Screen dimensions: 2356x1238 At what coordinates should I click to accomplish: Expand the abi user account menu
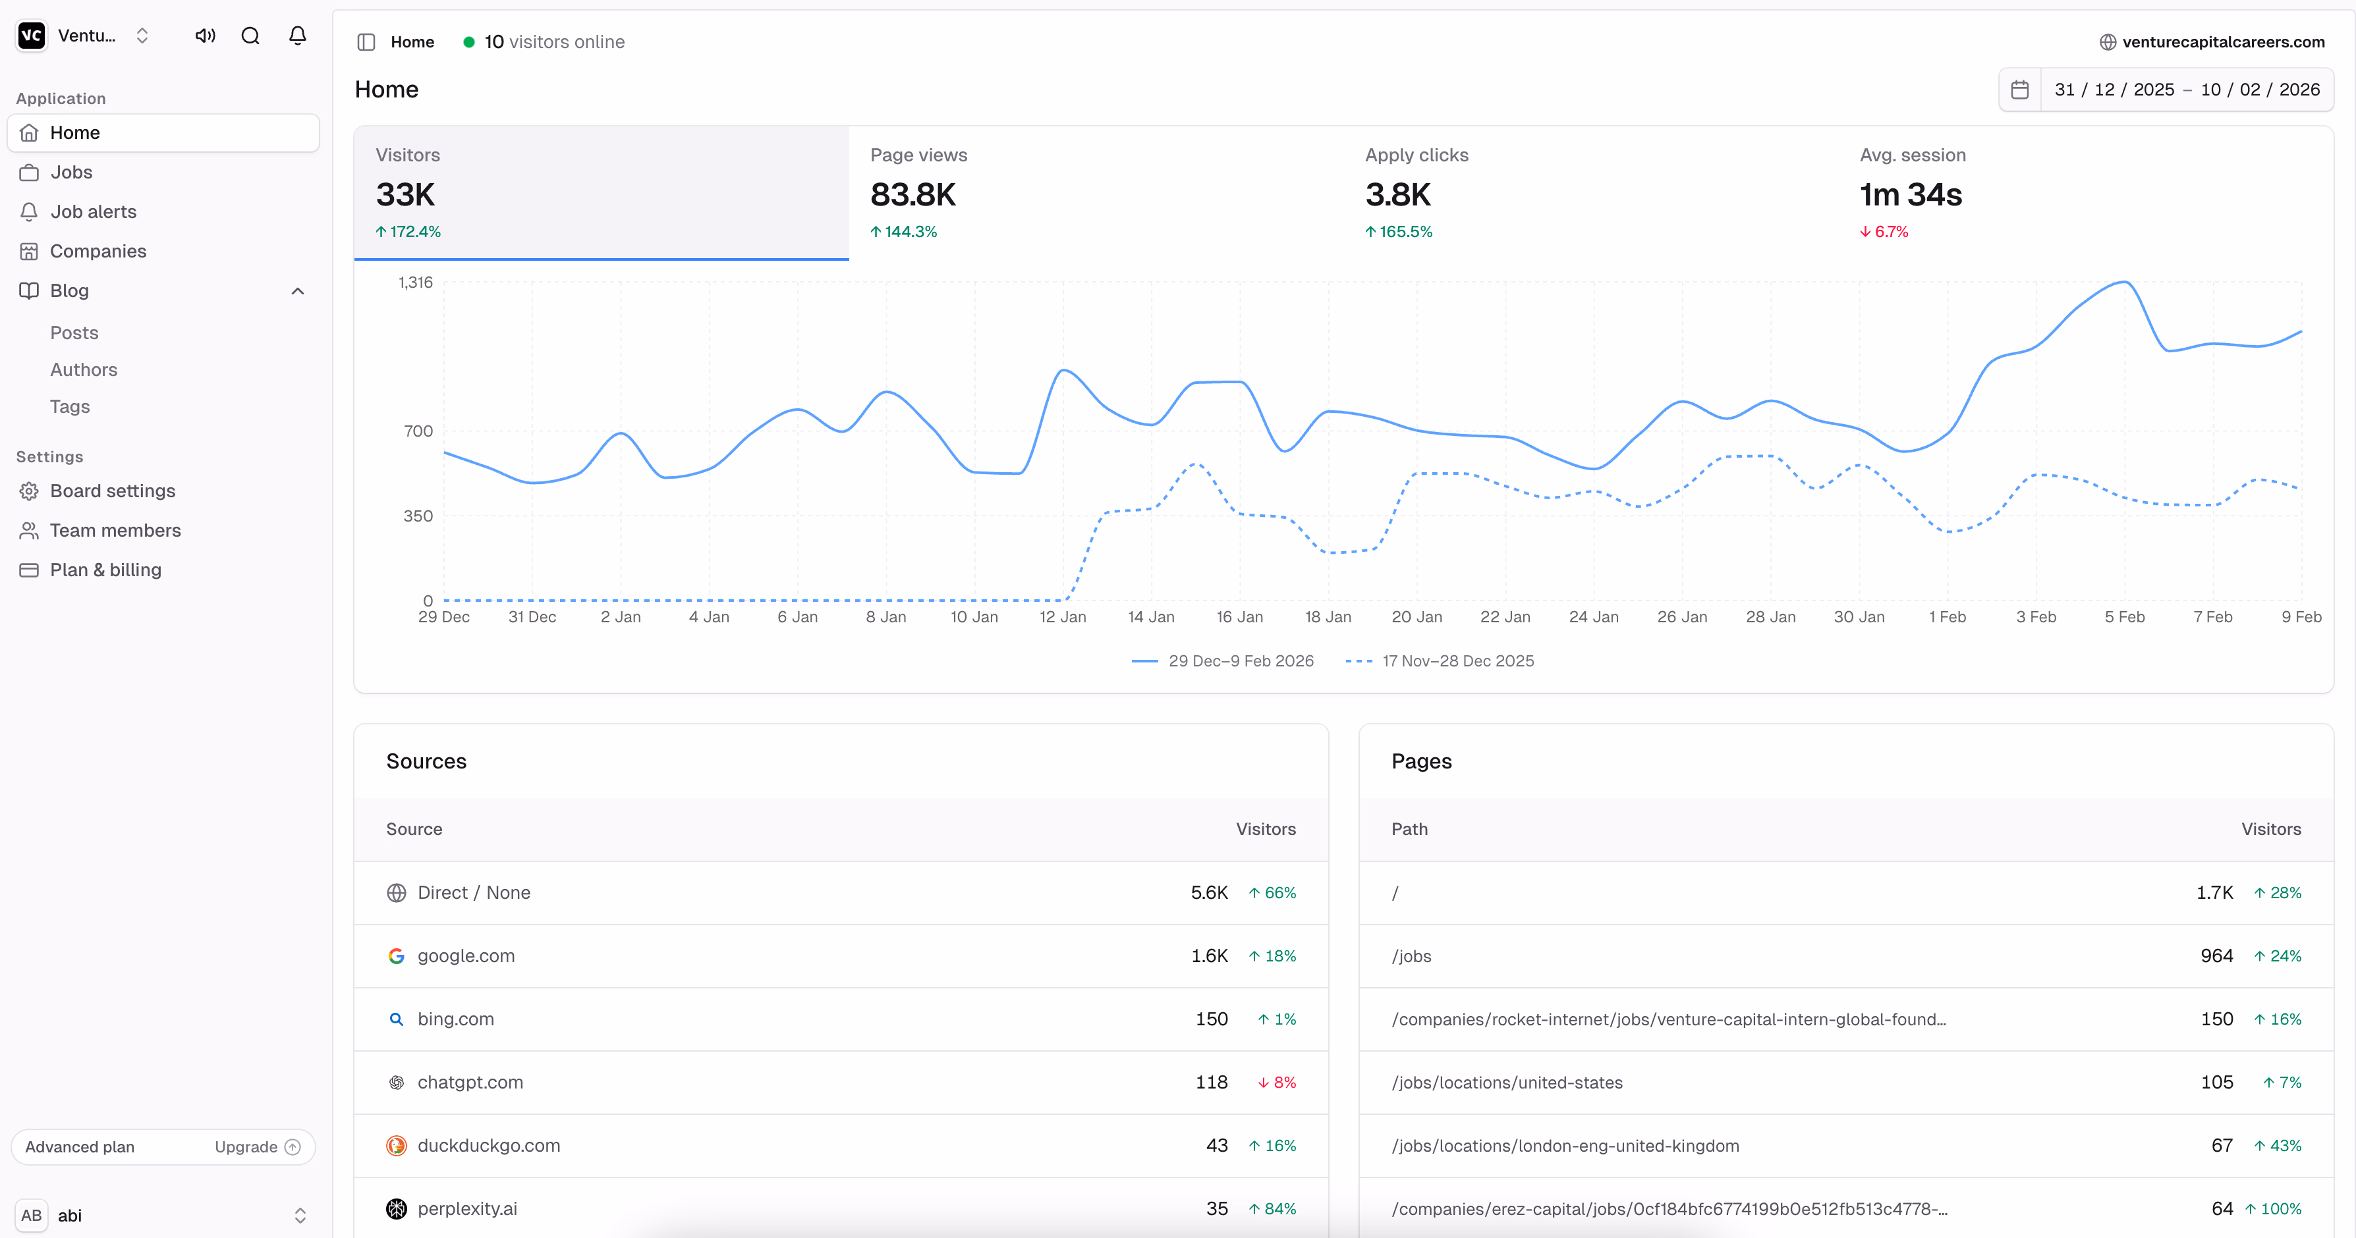tap(299, 1215)
